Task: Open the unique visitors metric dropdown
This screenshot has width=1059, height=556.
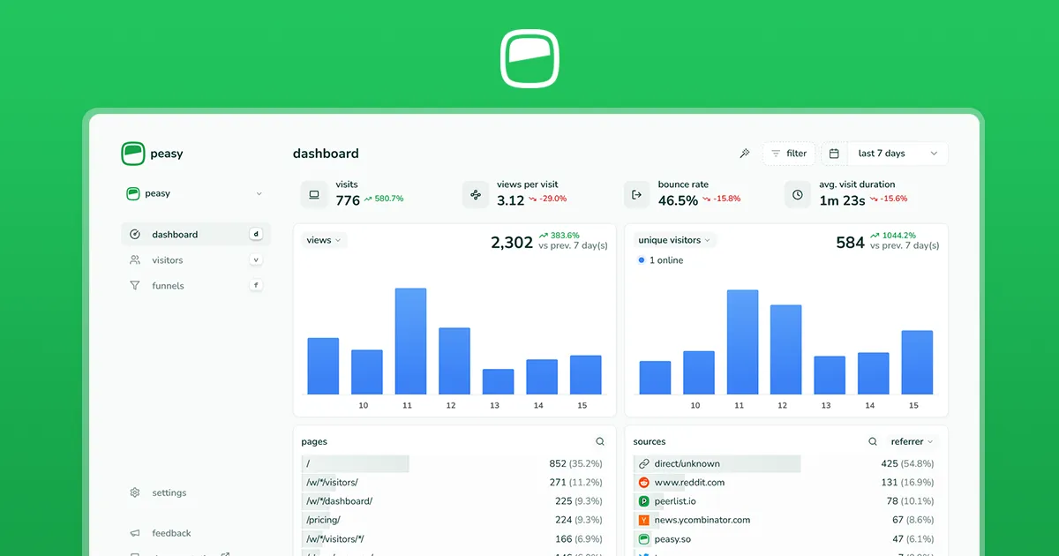Action: click(x=674, y=240)
